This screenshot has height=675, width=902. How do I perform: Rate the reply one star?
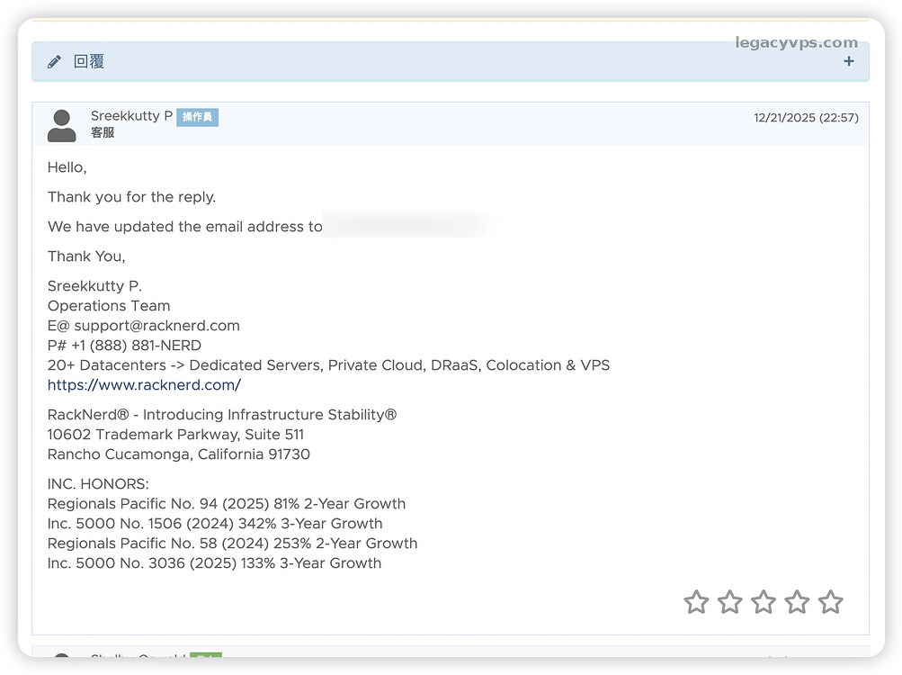[696, 602]
